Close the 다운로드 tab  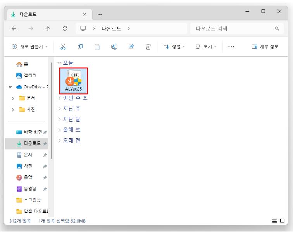(84, 14)
